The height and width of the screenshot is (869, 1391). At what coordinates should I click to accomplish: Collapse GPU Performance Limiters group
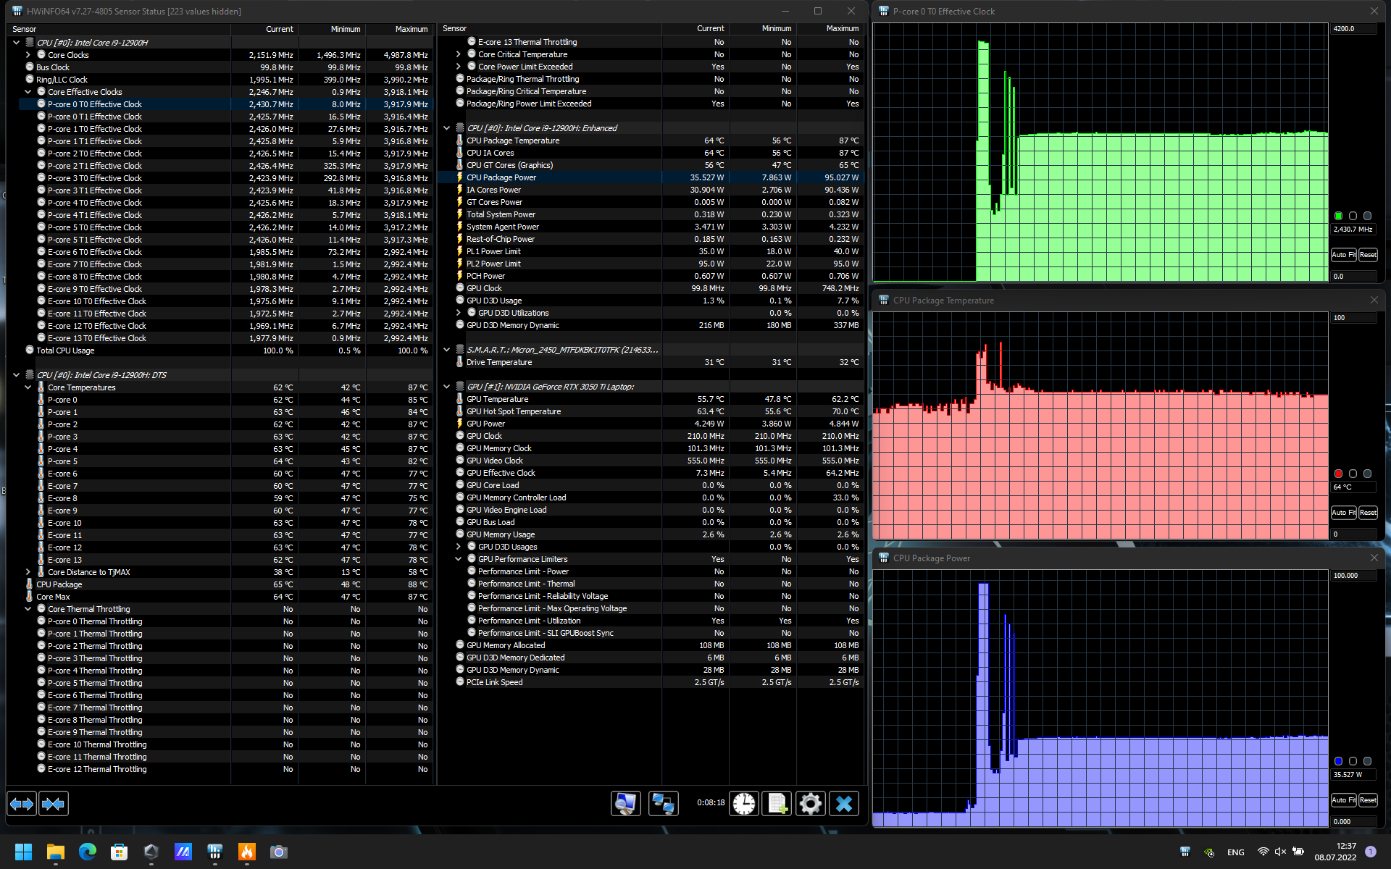459,559
